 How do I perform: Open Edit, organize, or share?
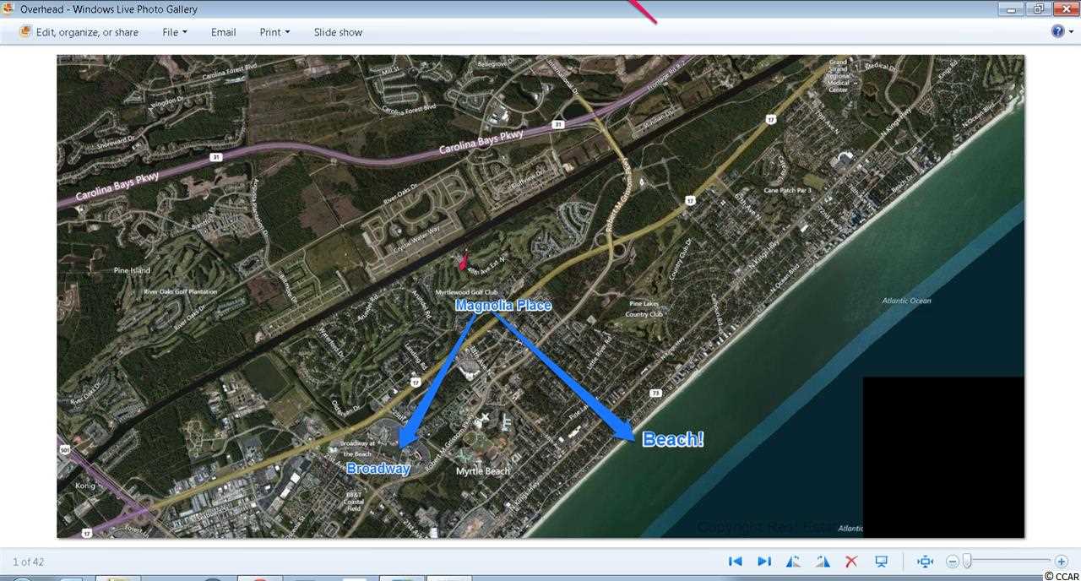tap(79, 32)
